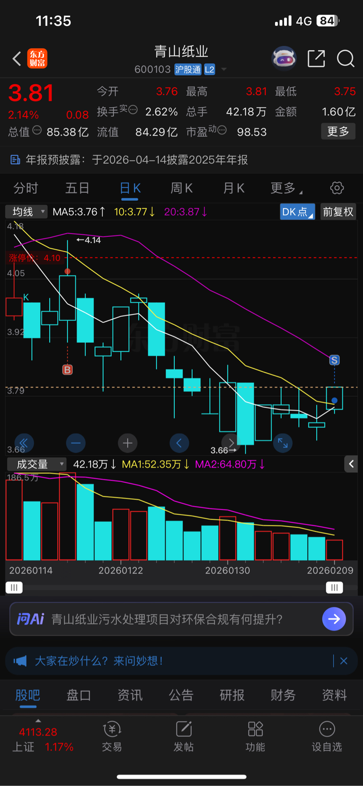Tap the 沪股通 badge

[x=188, y=70]
